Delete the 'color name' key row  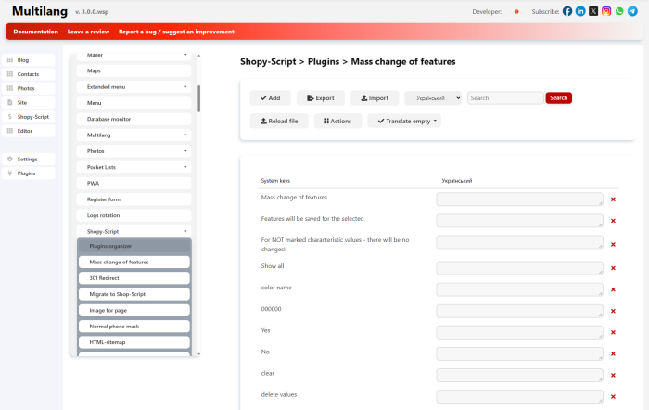(613, 289)
